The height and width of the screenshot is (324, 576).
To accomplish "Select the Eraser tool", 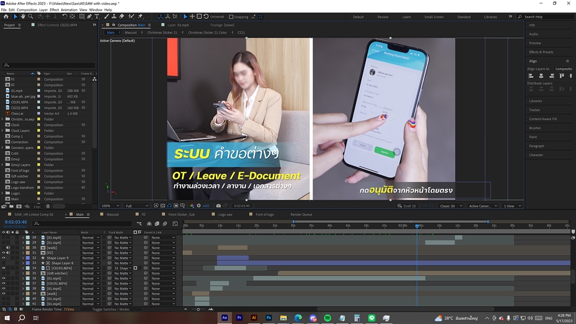I will click(122, 17).
